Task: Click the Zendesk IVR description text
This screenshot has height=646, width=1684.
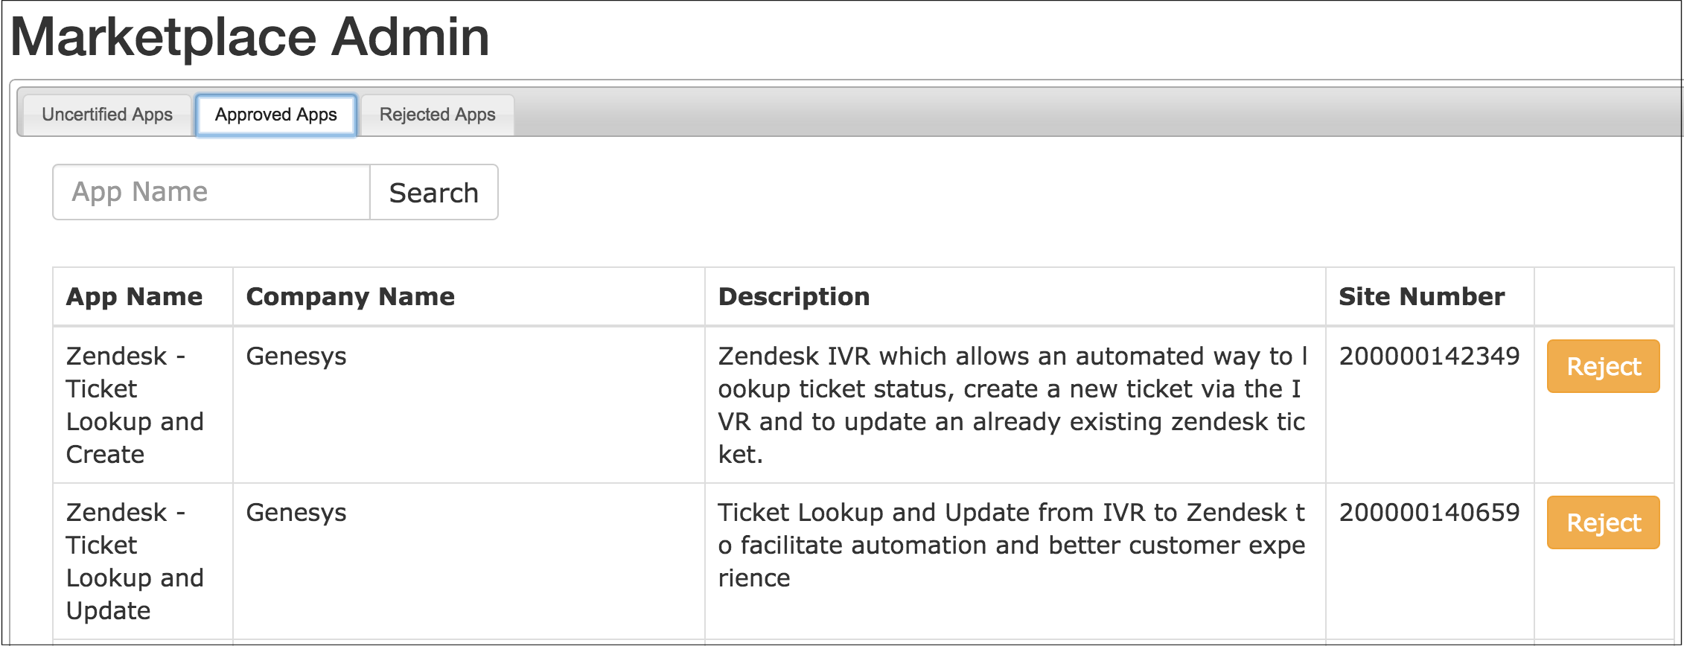Action: pyautogui.click(x=1012, y=405)
